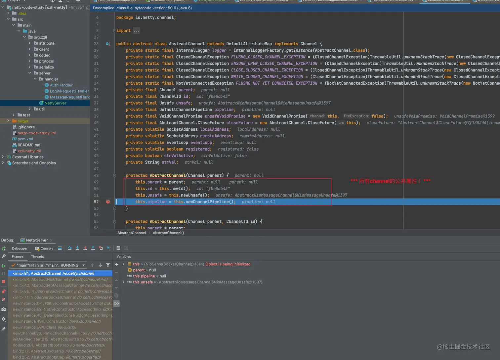Click Step Out icon
This screenshot has height=360, width=500.
click(x=93, y=248)
